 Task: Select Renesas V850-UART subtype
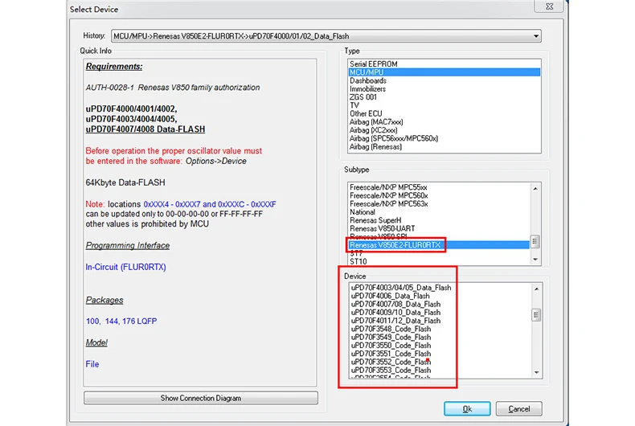pyautogui.click(x=439, y=229)
